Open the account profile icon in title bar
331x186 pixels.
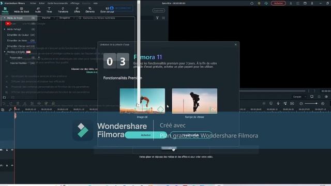(x=291, y=4)
